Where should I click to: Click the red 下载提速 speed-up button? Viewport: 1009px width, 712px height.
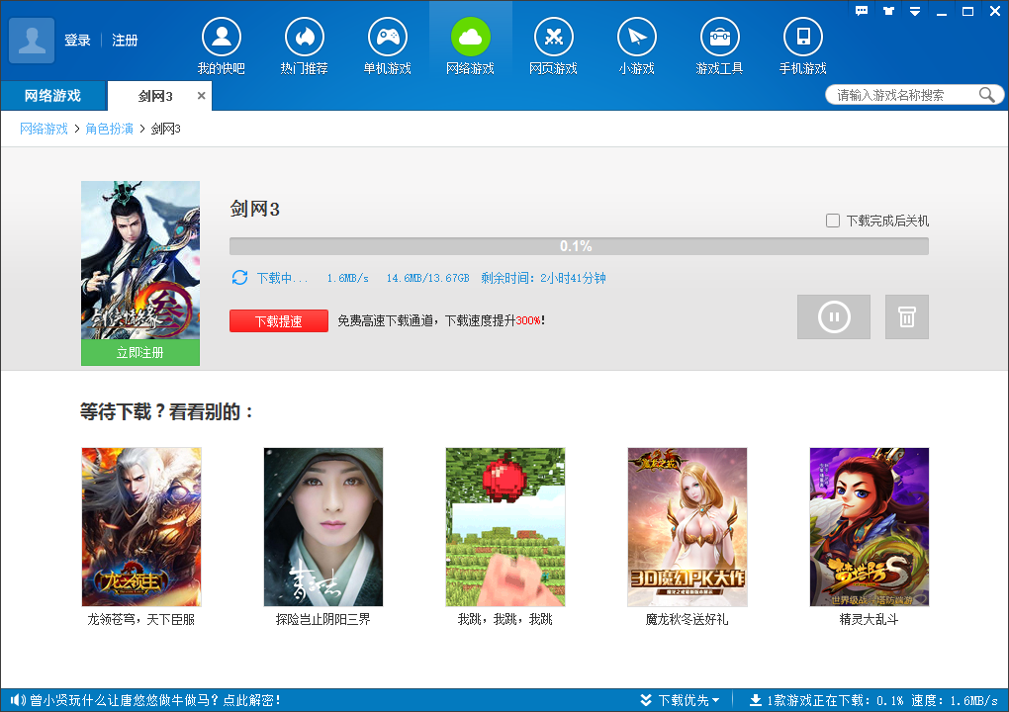pos(278,321)
